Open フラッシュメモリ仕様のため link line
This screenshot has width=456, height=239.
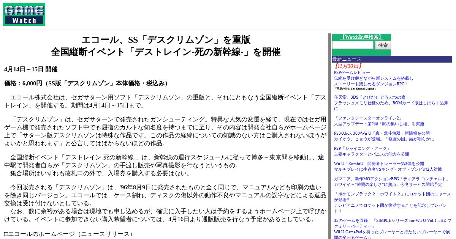pyautogui.click(x=391, y=105)
